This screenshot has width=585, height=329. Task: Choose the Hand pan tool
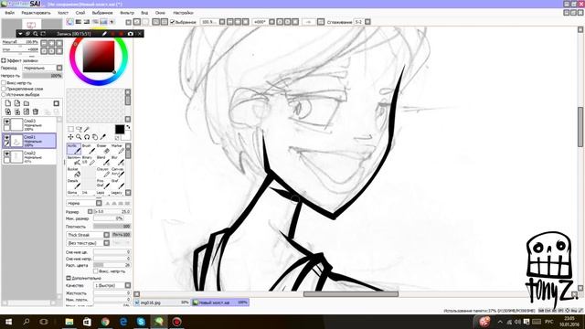[x=95, y=137]
